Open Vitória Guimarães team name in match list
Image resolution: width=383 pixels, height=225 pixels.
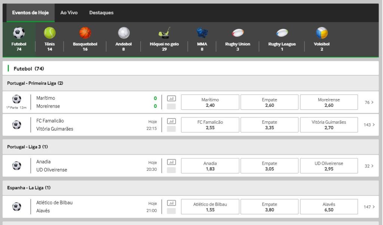point(55,129)
